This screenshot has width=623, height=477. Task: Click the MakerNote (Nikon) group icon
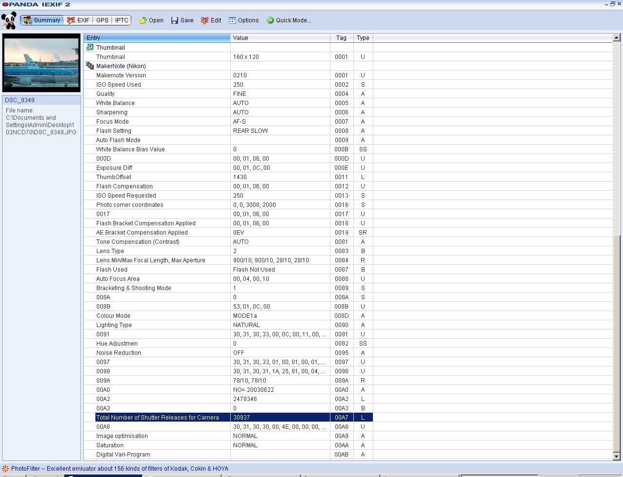point(90,66)
